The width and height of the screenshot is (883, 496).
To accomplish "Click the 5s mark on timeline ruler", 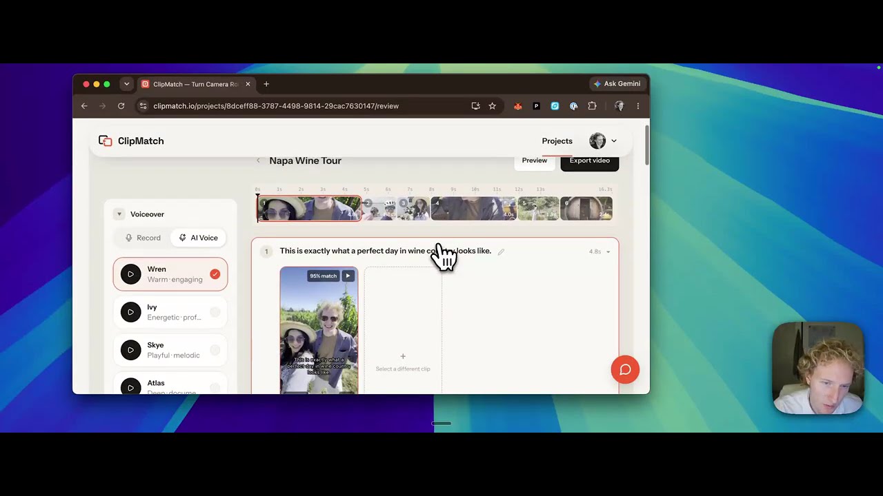I will tap(366, 189).
